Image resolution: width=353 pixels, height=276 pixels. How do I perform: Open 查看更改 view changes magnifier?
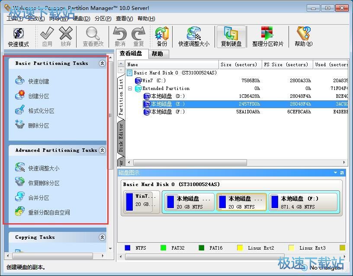point(93,37)
